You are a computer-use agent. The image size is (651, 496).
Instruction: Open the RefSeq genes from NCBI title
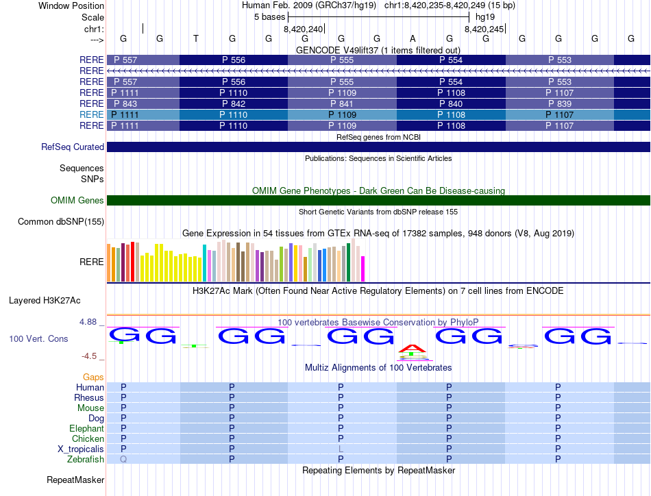[378, 137]
